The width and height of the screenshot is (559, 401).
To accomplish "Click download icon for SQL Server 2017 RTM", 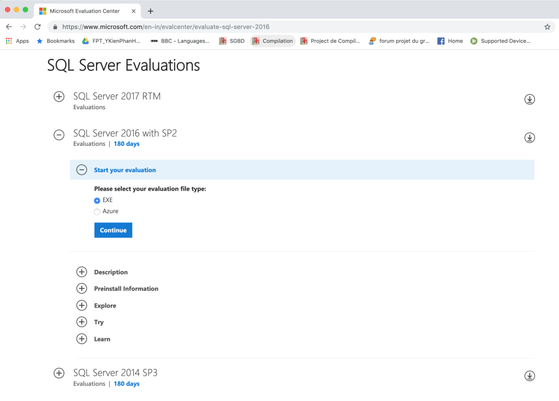I will coord(530,99).
